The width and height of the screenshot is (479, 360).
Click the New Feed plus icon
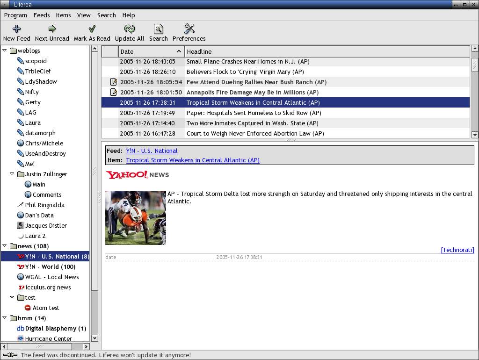click(16, 29)
